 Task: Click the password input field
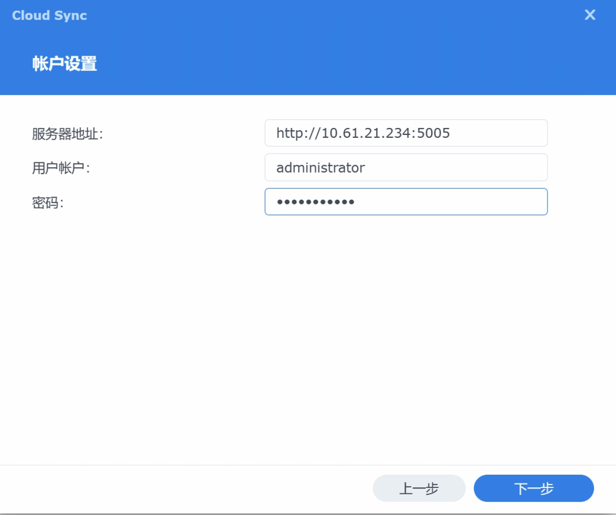[406, 202]
